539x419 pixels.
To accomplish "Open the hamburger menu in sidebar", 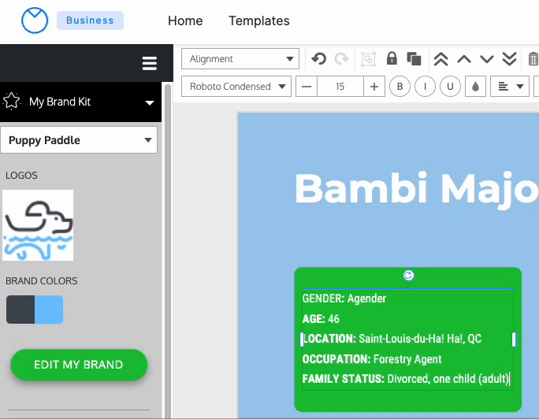I will 149,64.
